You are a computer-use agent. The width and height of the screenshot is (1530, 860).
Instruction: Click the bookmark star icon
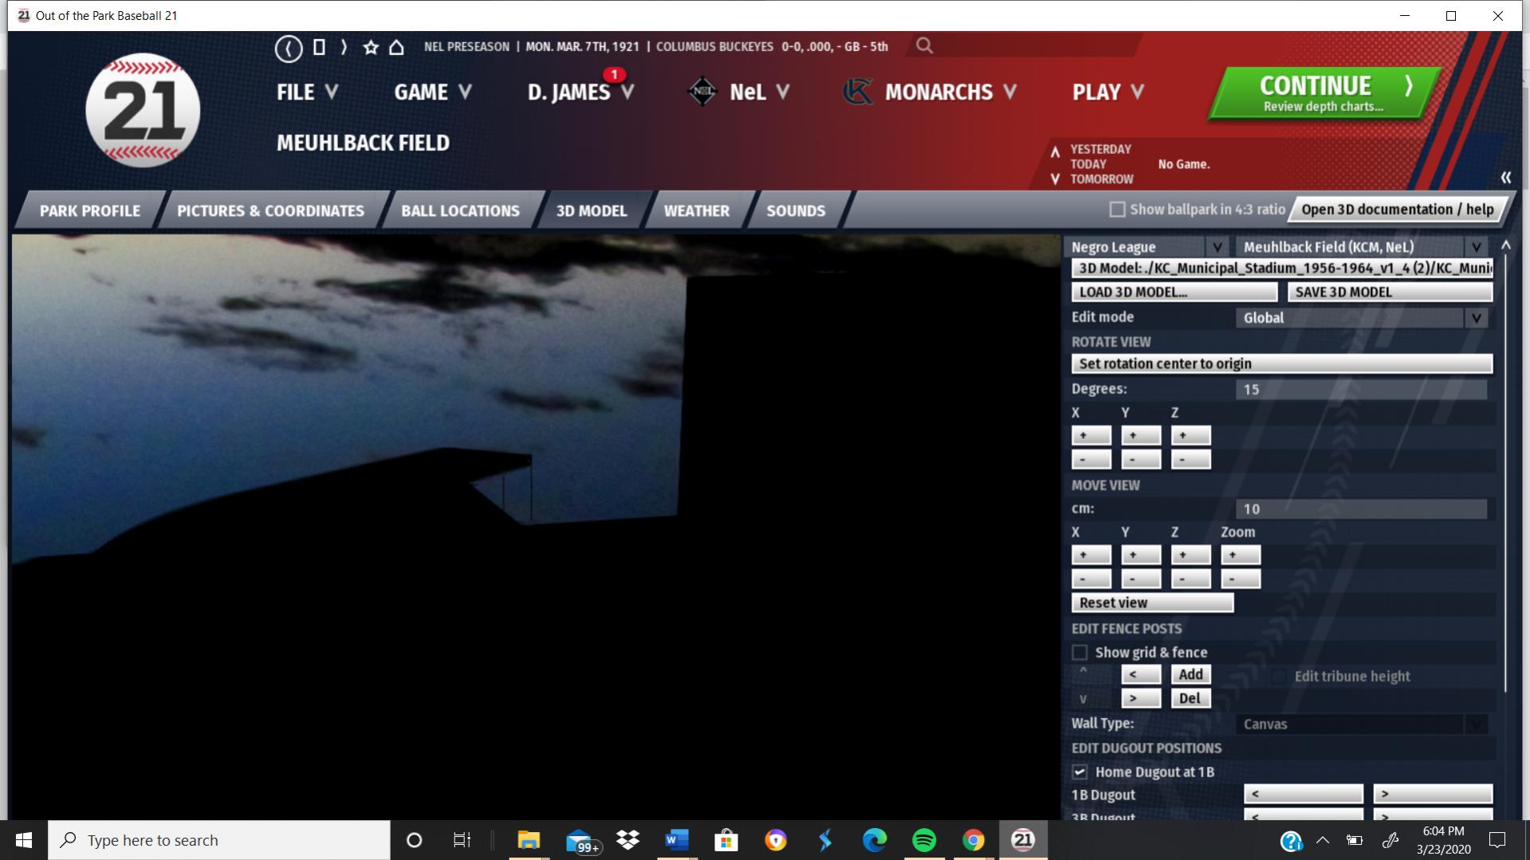coord(371,47)
